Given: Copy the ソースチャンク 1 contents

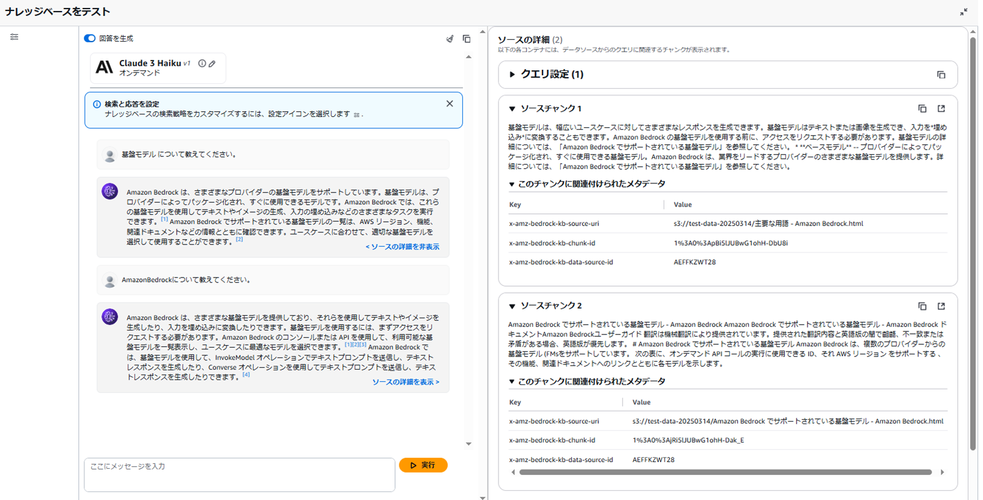Looking at the screenshot, I should pos(922,109).
